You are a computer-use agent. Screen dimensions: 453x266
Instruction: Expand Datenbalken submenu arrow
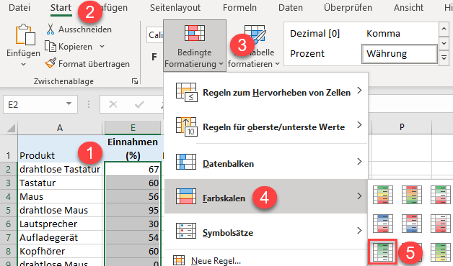pyautogui.click(x=359, y=162)
